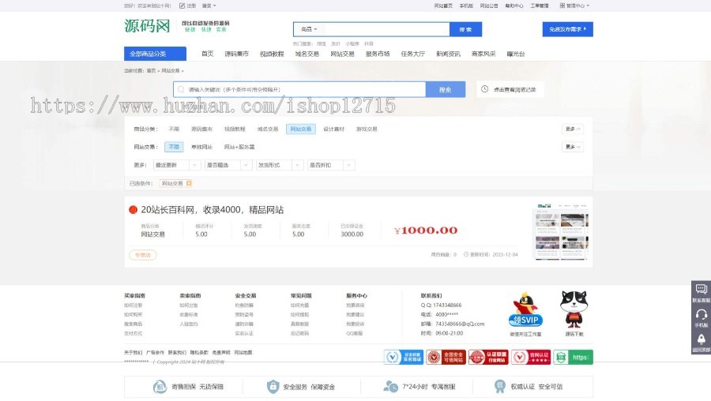The height and width of the screenshot is (401, 711).
Task: Select 单独网站 in 网站交易 filter row
Action: pos(201,147)
